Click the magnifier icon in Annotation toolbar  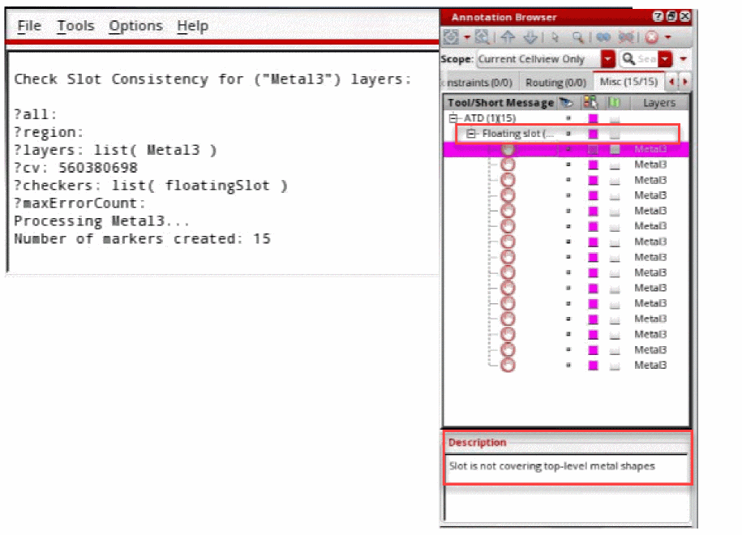point(578,37)
